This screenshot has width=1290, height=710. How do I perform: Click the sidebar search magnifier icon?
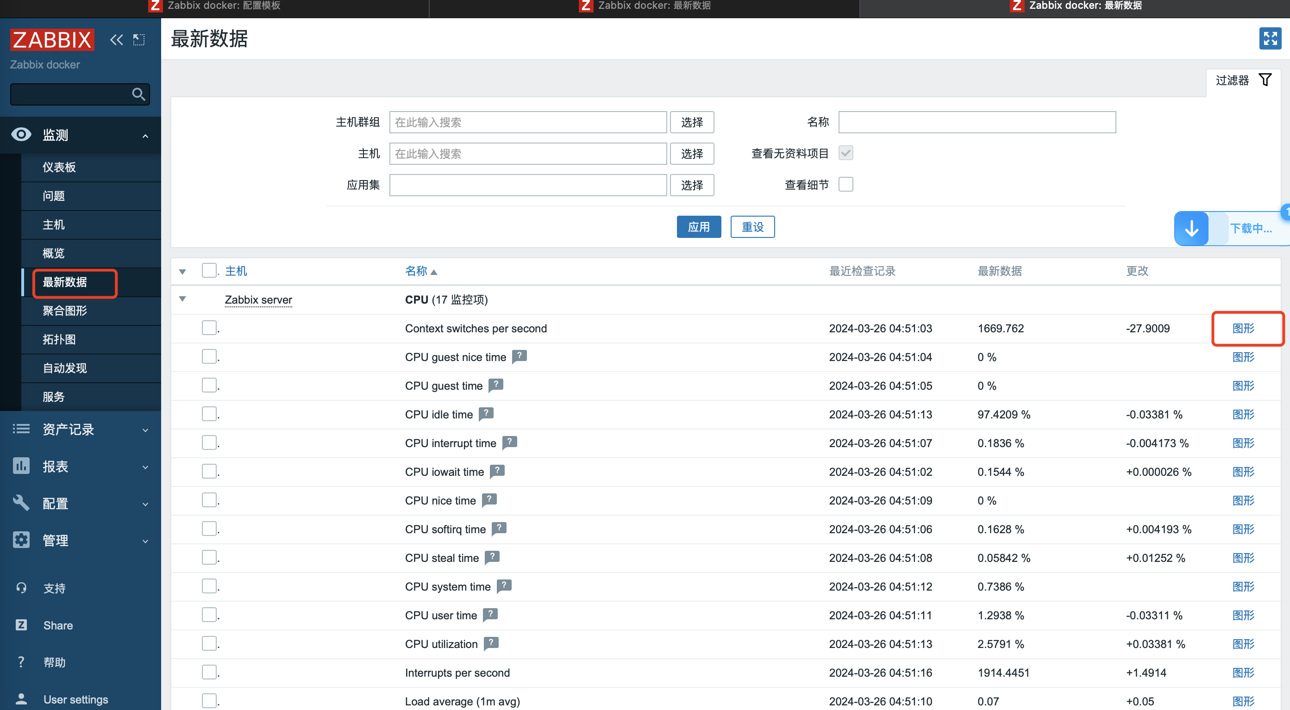click(x=138, y=94)
